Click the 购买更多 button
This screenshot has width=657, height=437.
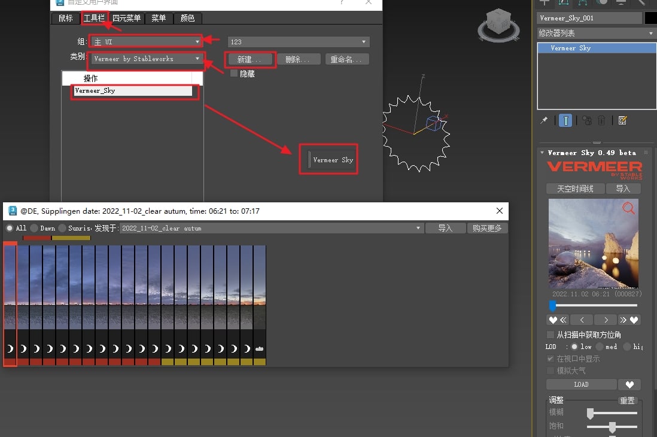tap(487, 228)
